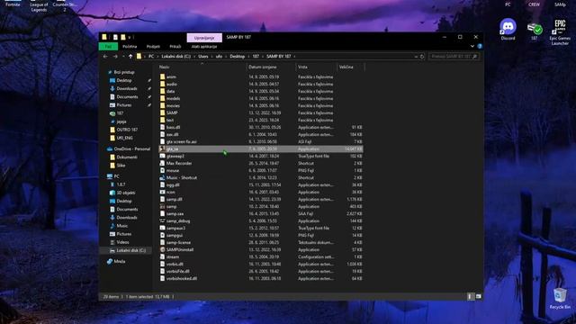Open Dokumenti under OneDrive in sidebar
576x324 pixels.
[x=123, y=157]
